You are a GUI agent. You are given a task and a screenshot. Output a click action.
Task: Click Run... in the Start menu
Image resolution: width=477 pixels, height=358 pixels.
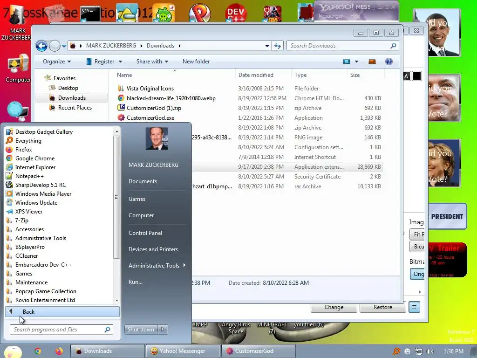pyautogui.click(x=136, y=282)
